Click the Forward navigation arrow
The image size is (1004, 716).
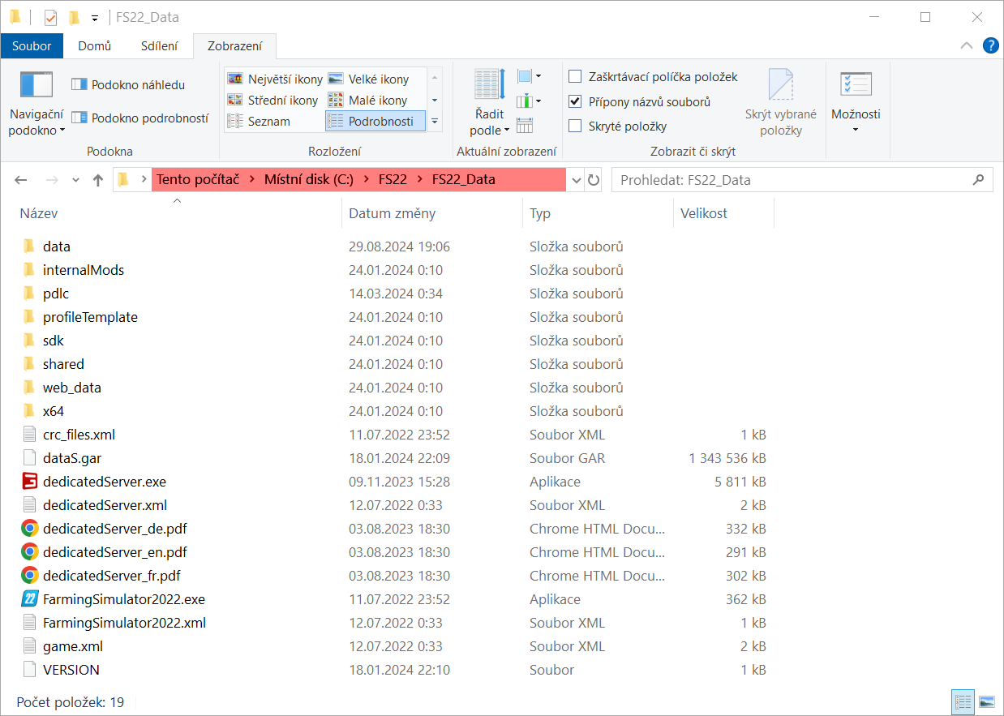[51, 180]
